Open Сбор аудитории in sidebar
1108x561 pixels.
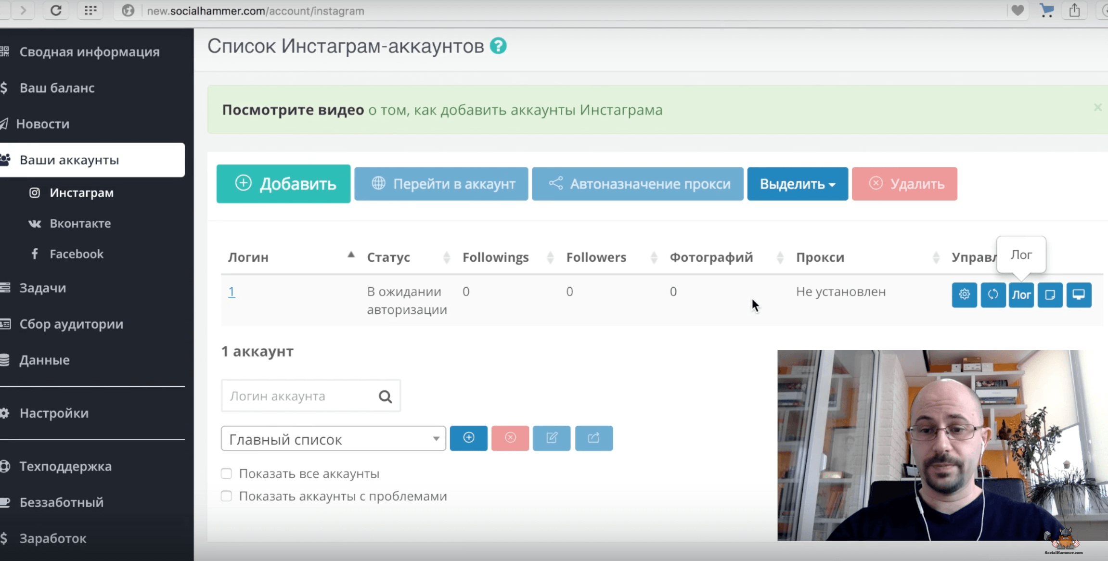[71, 324]
